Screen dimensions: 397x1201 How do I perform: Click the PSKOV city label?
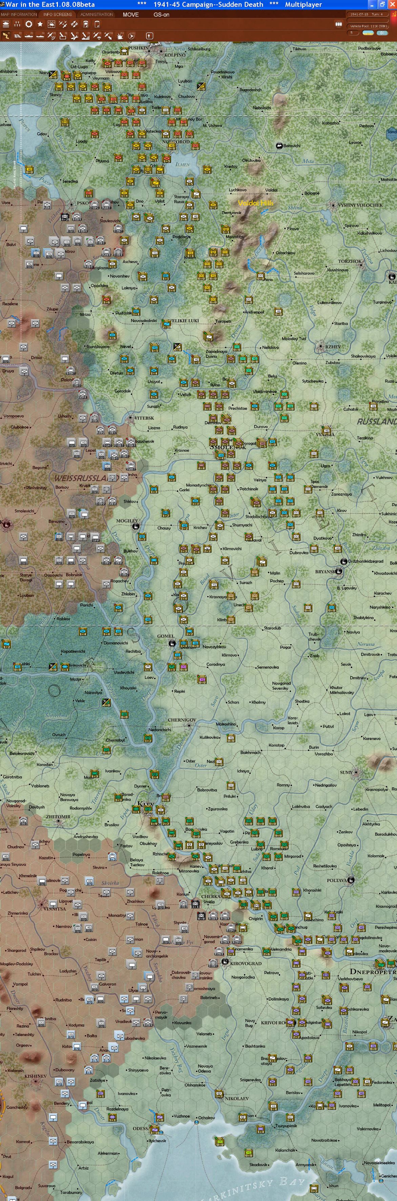[x=84, y=203]
